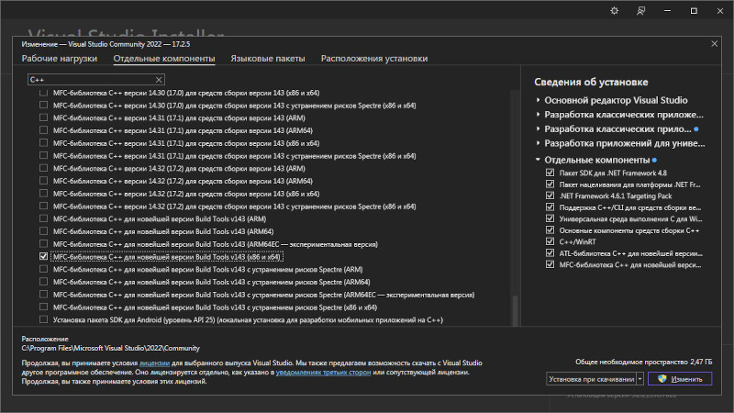Click MFC 14.31 (17.1) Spectre row text
Image resolution: width=734 pixels, height=413 pixels.
point(235,156)
